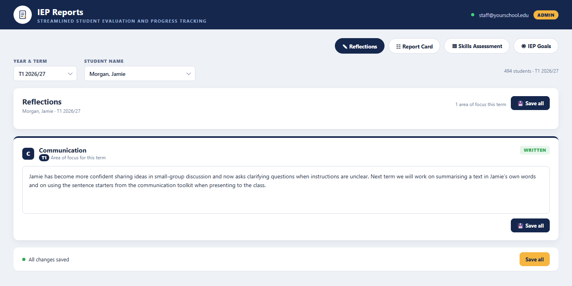Click the '1 area of focus this term' text
The width and height of the screenshot is (572, 286).
pyautogui.click(x=481, y=104)
